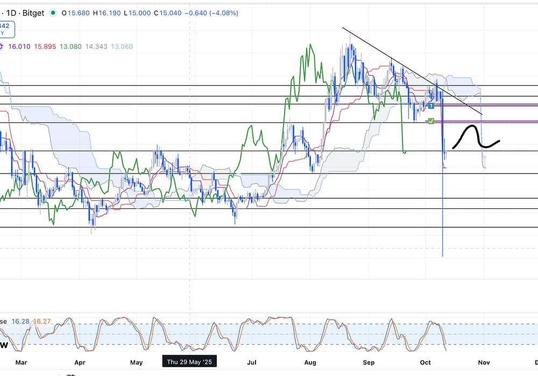Viewport: 538px width, 376px height.
Task: Click the green market status dot beside Bitget
Action: [52, 12]
